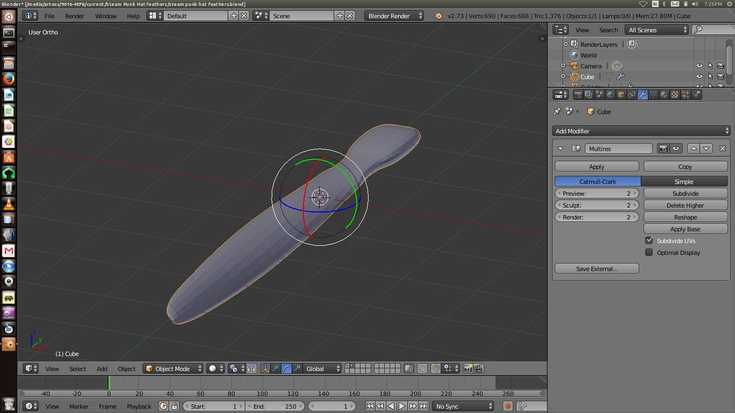Switch the Outliner to Search mode
This screenshot has width=735, height=413.
[x=608, y=30]
